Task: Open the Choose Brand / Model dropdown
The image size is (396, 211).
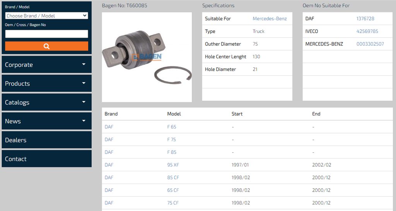Action: coord(47,15)
